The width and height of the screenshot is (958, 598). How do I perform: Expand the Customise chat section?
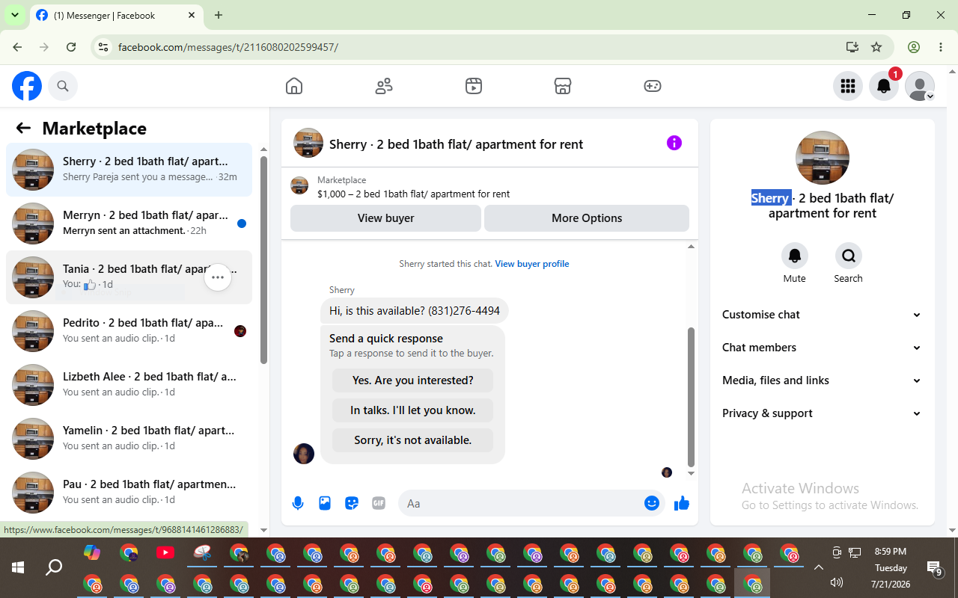[823, 315]
